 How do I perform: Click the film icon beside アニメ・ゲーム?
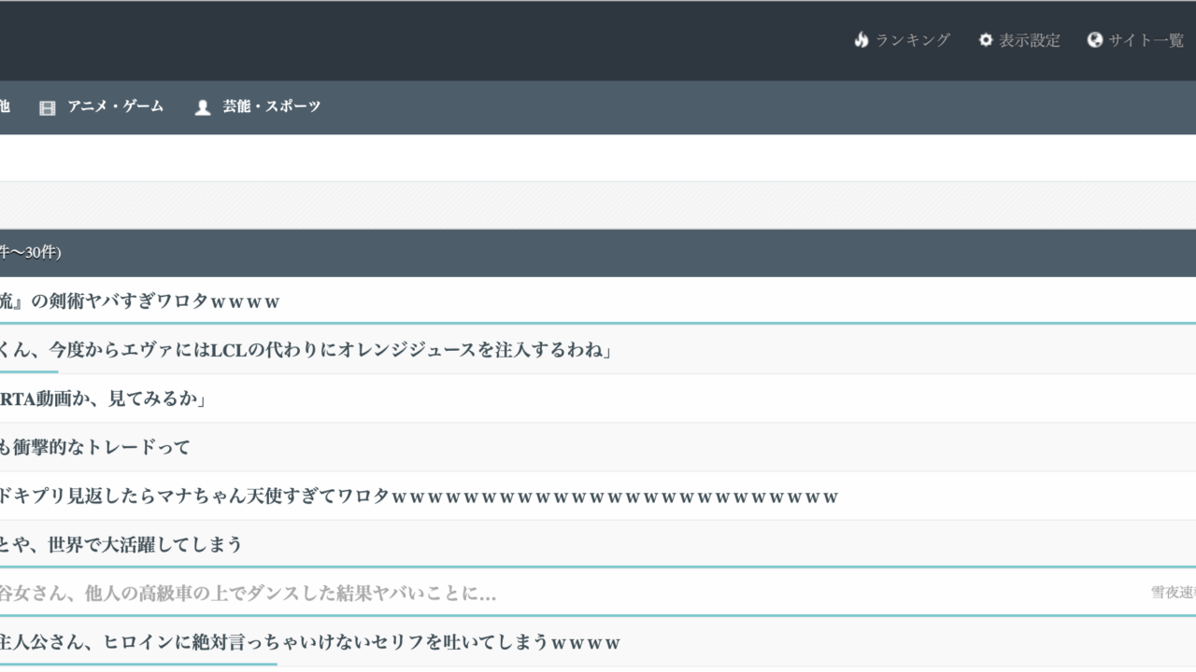click(x=48, y=107)
